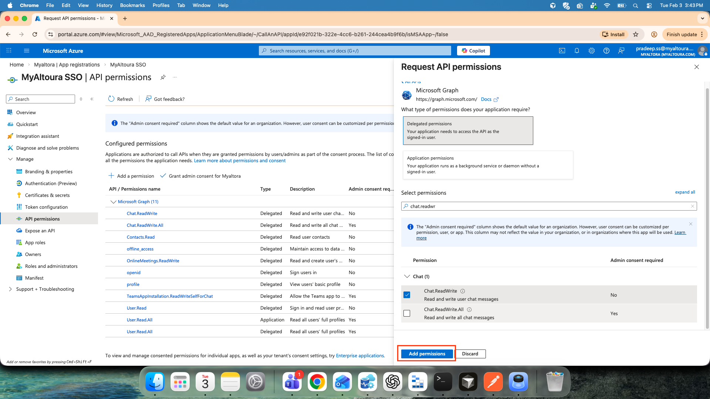The width and height of the screenshot is (710, 399).
Task: Click the Discard button
Action: pyautogui.click(x=470, y=354)
